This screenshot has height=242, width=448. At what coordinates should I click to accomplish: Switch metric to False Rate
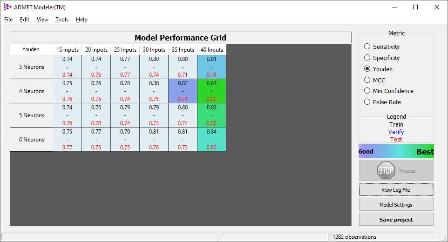click(367, 102)
